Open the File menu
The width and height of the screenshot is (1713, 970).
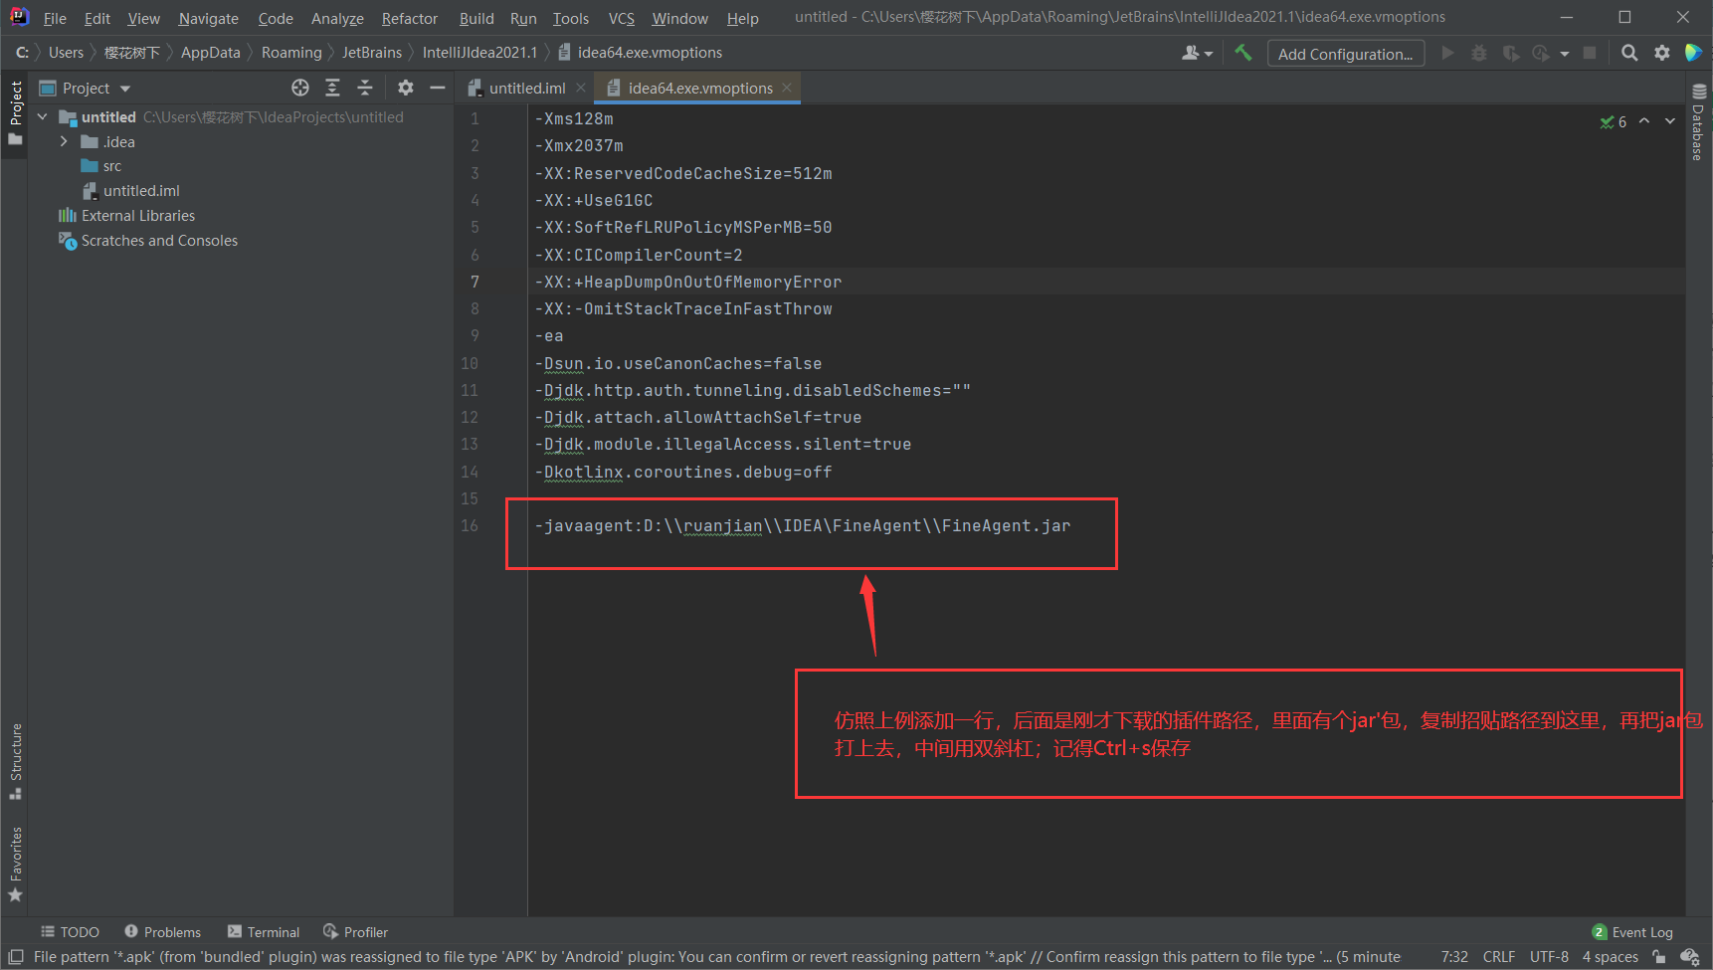tap(55, 18)
